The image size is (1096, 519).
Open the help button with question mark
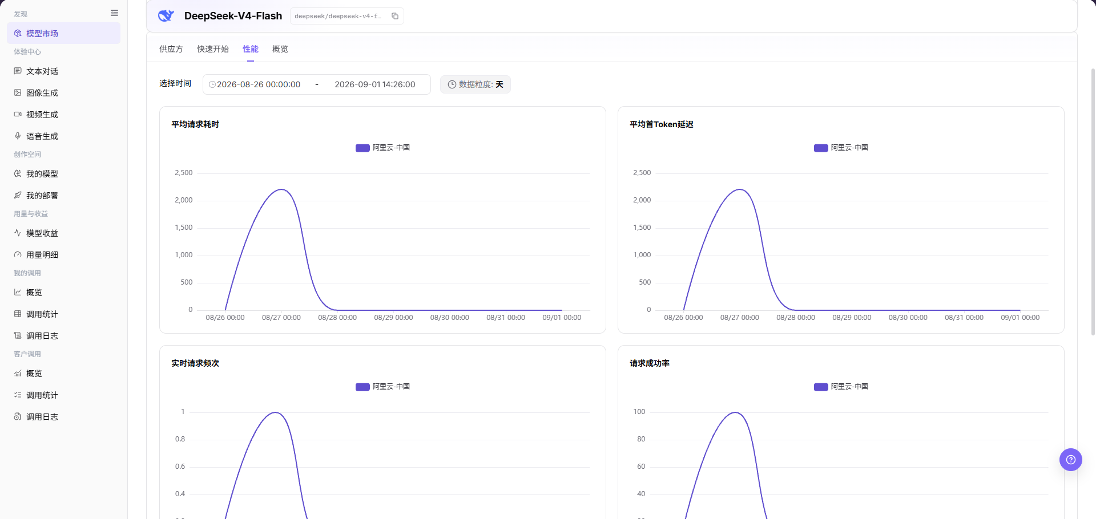(1071, 460)
